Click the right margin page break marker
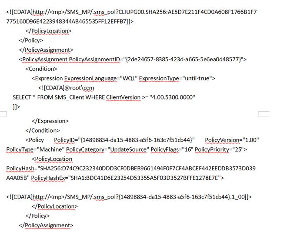The image size is (287, 232). (264, 114)
